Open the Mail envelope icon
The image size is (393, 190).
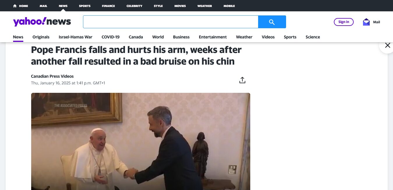coord(366,22)
